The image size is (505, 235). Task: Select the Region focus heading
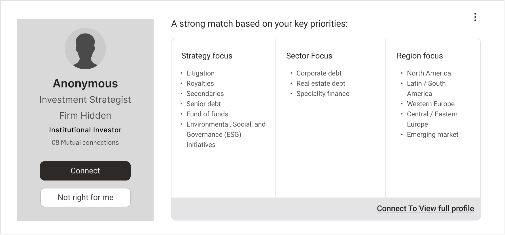419,56
